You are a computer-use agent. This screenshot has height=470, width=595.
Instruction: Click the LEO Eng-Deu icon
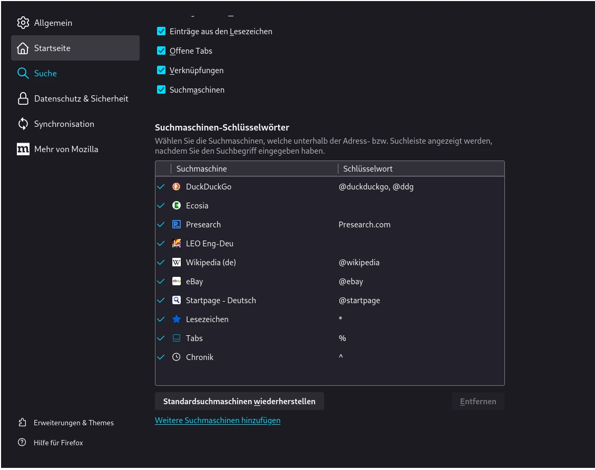click(177, 244)
